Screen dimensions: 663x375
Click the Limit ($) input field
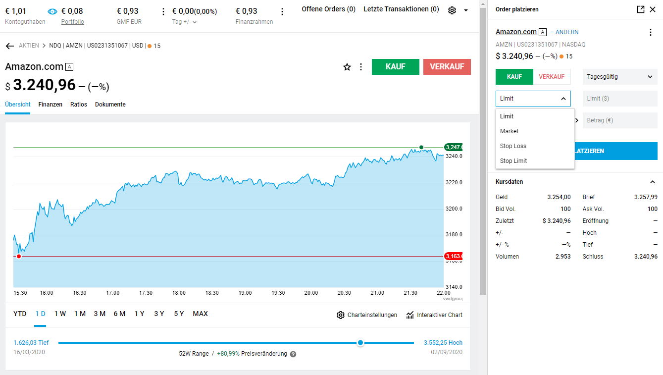point(620,99)
